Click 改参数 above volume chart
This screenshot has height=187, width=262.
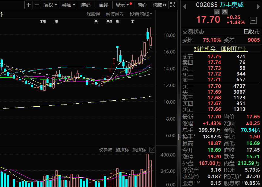(105, 150)
